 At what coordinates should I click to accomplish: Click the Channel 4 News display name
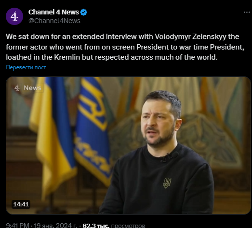pos(53,12)
